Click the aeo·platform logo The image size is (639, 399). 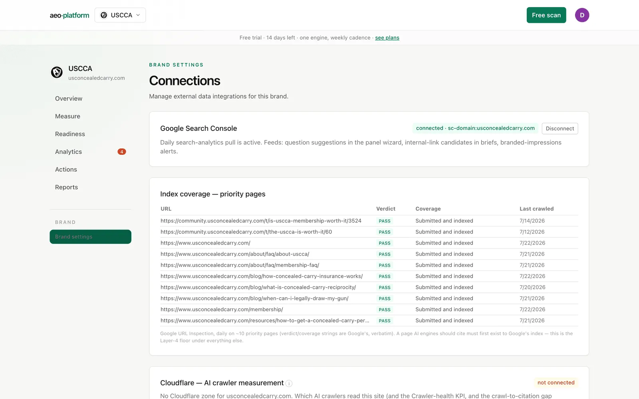click(69, 15)
